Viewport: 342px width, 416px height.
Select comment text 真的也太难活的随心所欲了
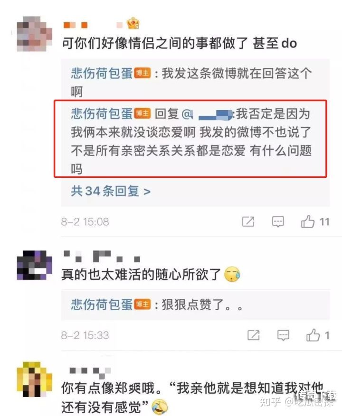142,274
